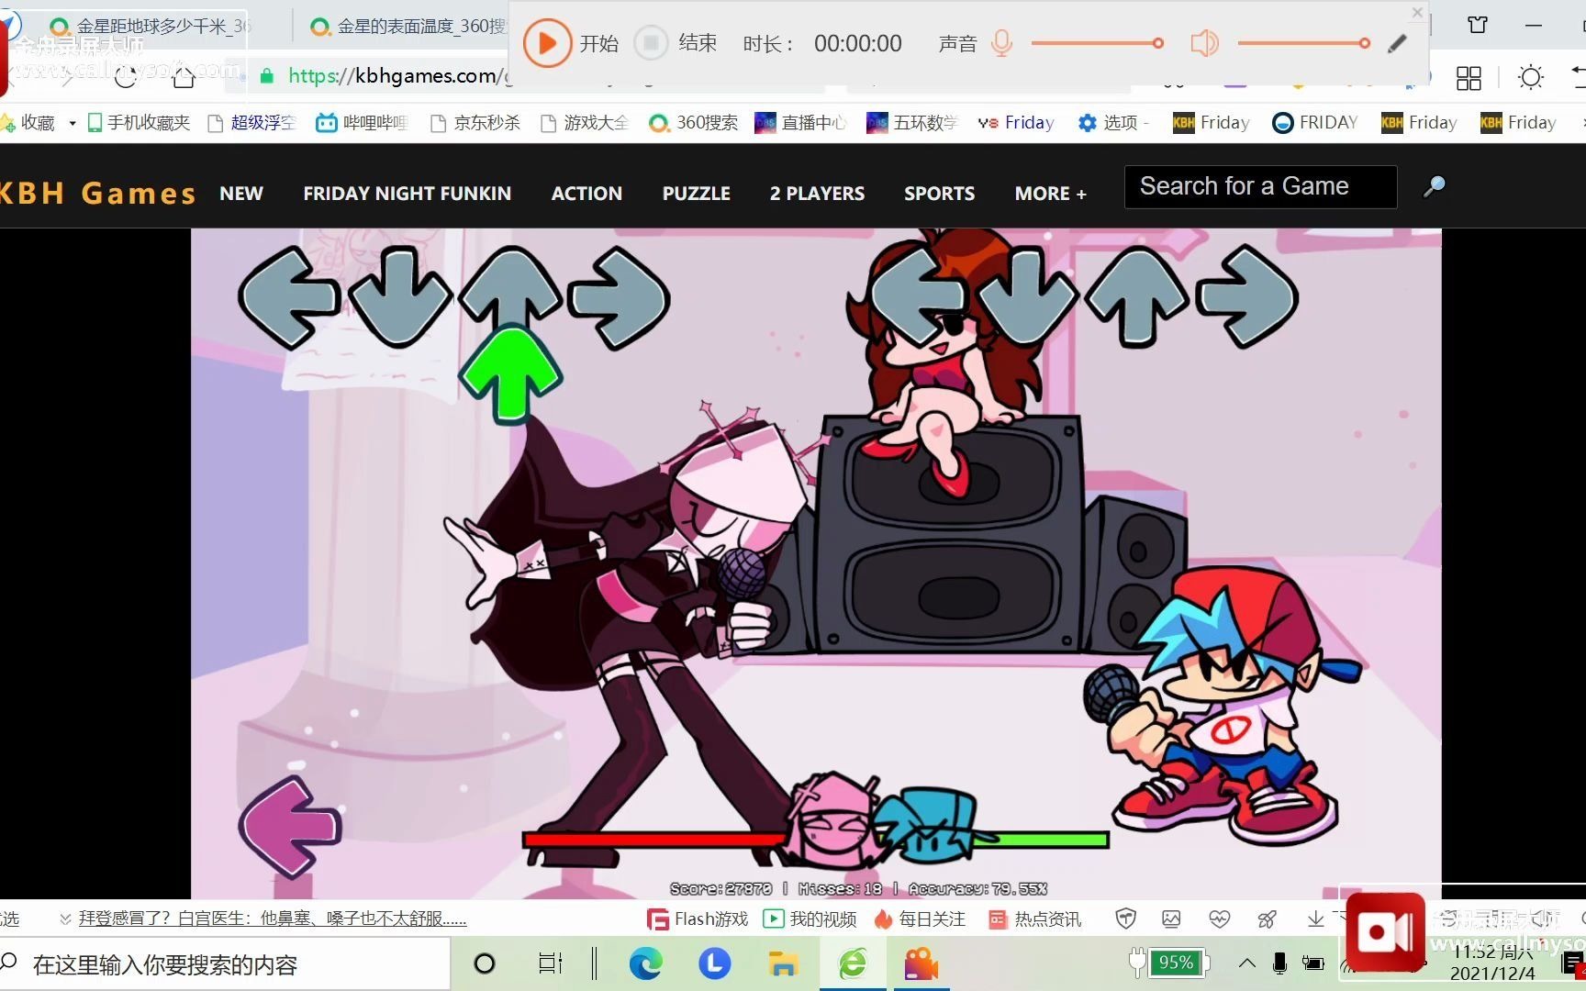
Task: Open the 拜登感冒了 news headline
Action: 273,919
